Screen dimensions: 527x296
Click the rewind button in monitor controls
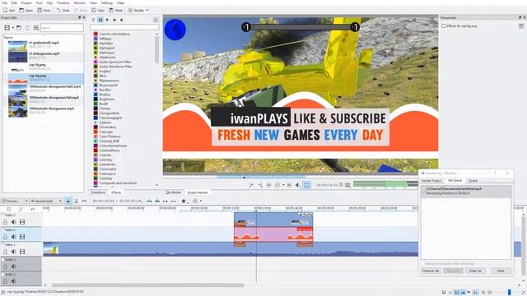[x=269, y=185]
